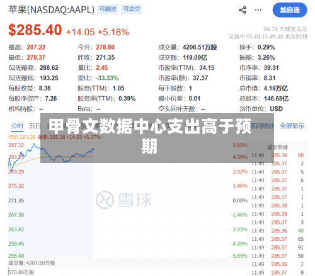Click the 成交明细 header
This screenshot has width=315, height=276.
(277, 148)
